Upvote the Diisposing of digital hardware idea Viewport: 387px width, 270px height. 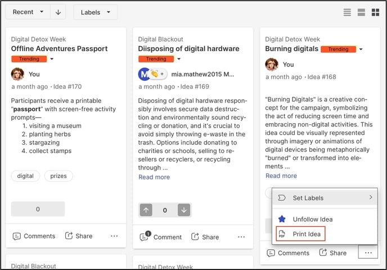point(146,210)
